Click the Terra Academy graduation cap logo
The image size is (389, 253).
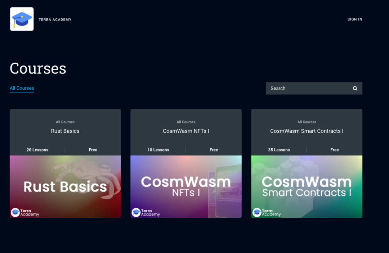pyautogui.click(x=22, y=19)
